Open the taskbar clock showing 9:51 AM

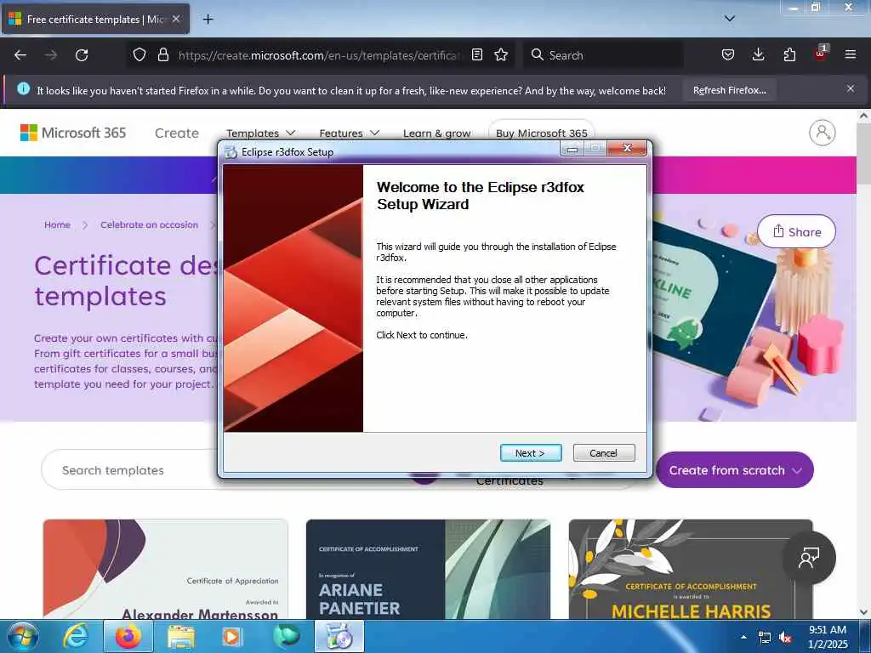(x=828, y=637)
